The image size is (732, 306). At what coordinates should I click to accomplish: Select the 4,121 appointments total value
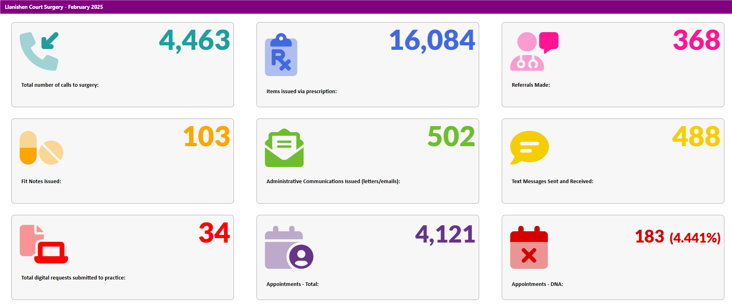pyautogui.click(x=445, y=235)
